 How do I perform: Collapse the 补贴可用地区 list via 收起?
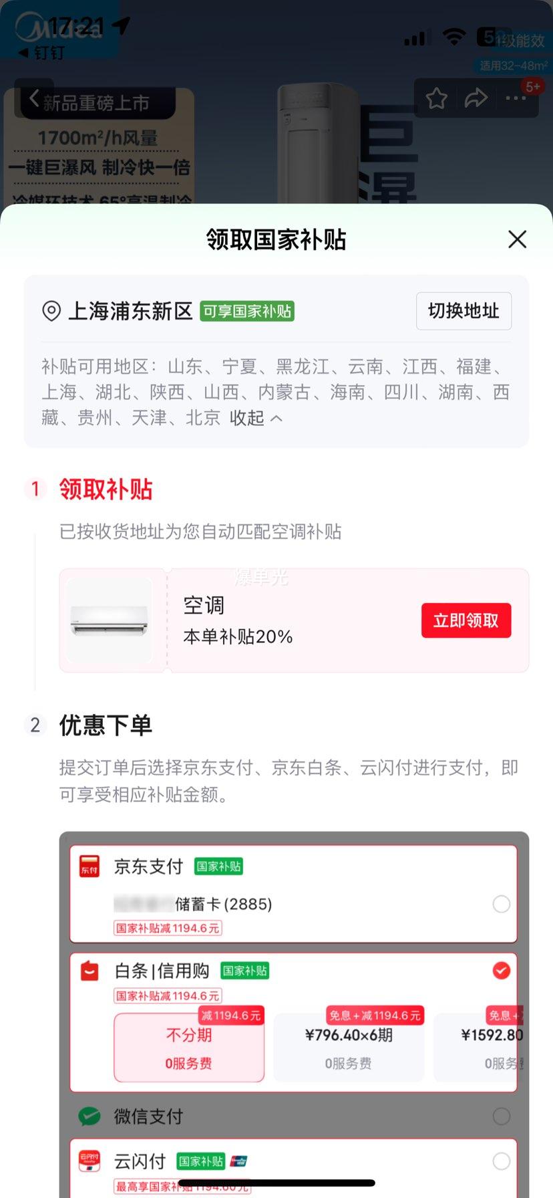coord(256,418)
